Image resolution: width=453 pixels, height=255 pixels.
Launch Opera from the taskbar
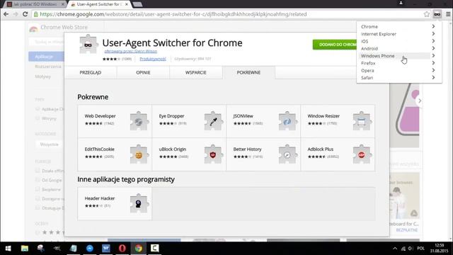coord(122,249)
